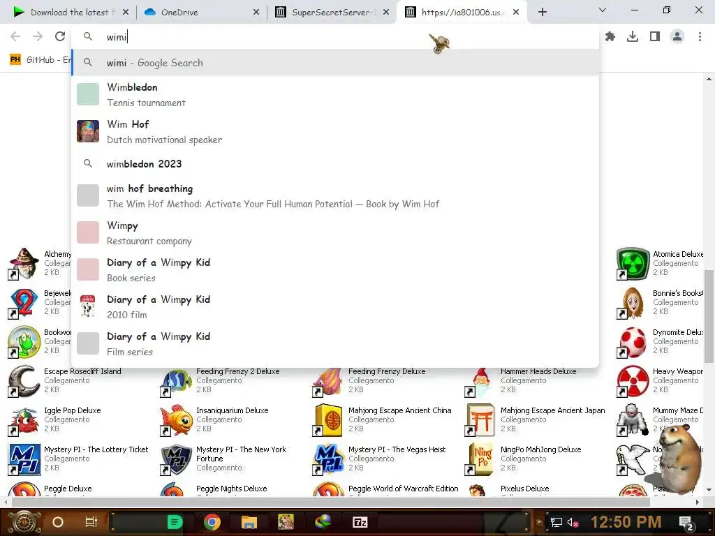Viewport: 715px width, 536px height.
Task: Open 7-Zip from the taskbar
Action: pos(360,522)
